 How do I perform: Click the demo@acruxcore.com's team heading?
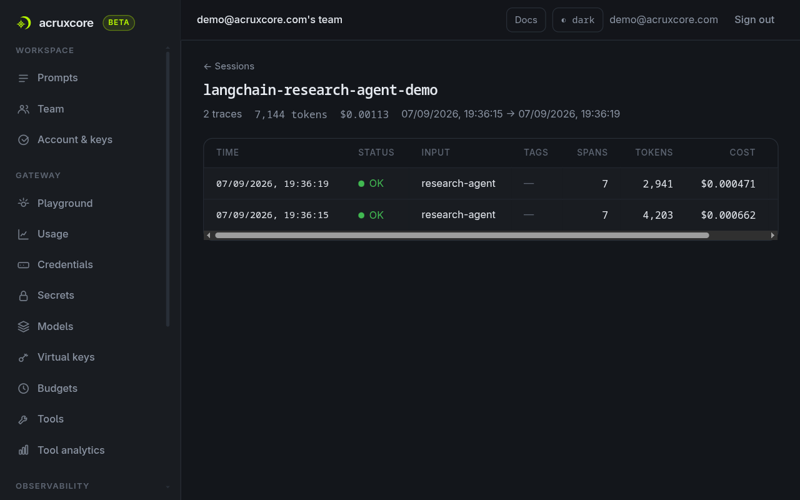coord(269,20)
